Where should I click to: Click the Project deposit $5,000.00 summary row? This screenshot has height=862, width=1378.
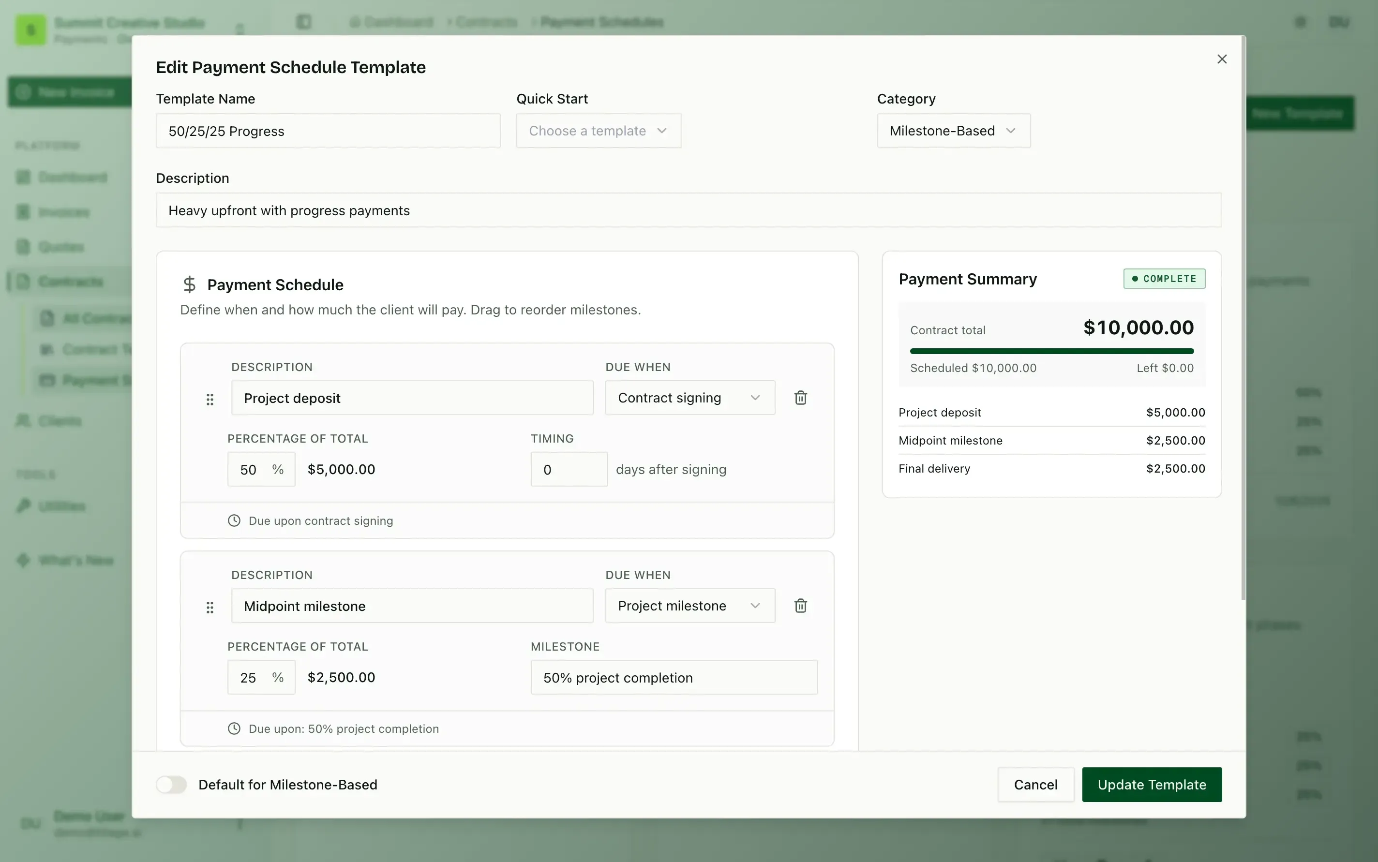[x=1052, y=412]
